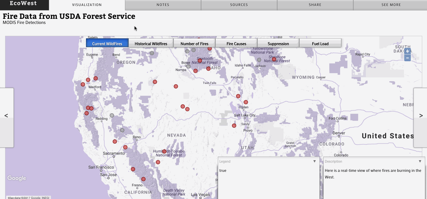Click the left arrow to go to previous slide
This screenshot has height=199, width=427.
click(x=6, y=116)
